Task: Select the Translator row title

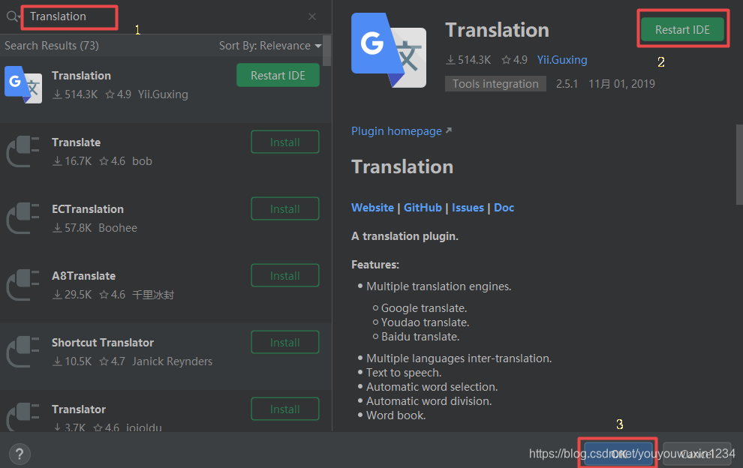Action: coord(79,409)
